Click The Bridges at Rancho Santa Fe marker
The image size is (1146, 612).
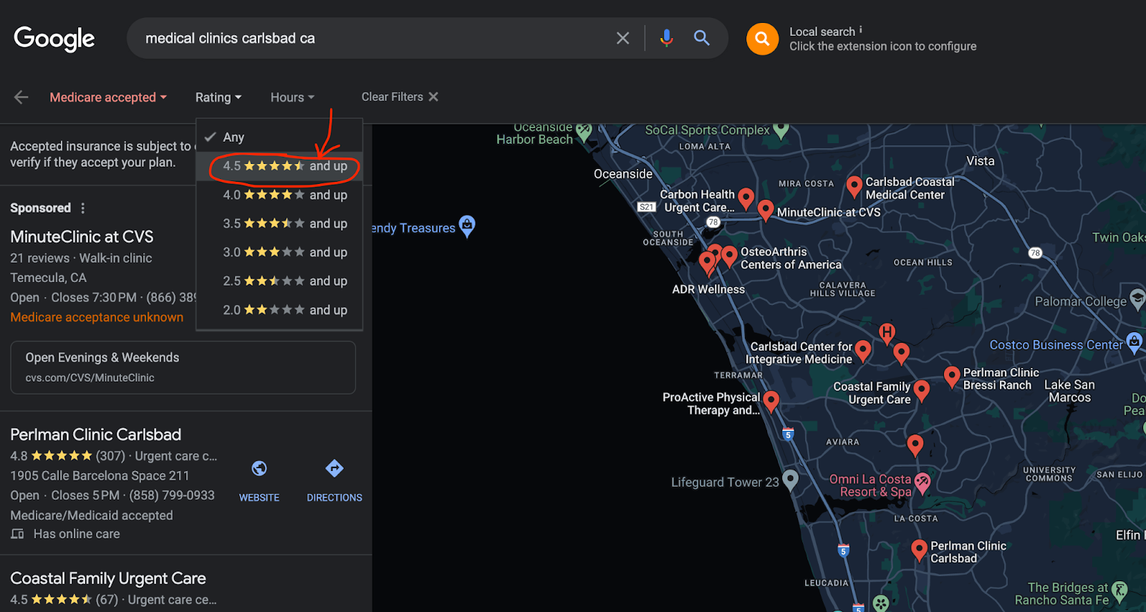1119,591
